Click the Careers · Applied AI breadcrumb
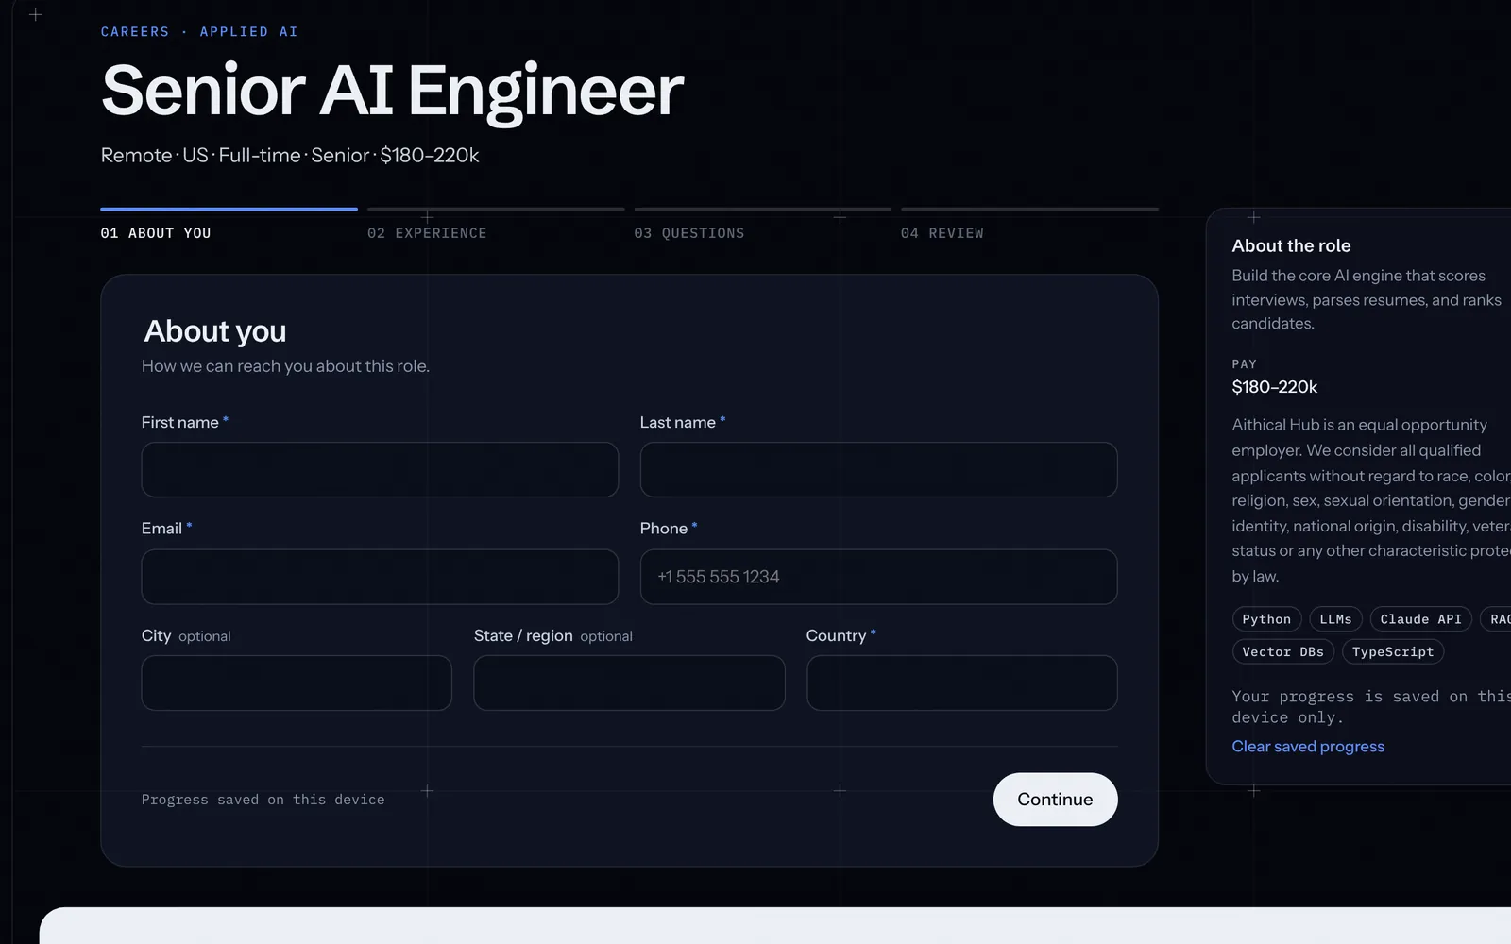Image resolution: width=1511 pixels, height=944 pixels. pos(199,32)
